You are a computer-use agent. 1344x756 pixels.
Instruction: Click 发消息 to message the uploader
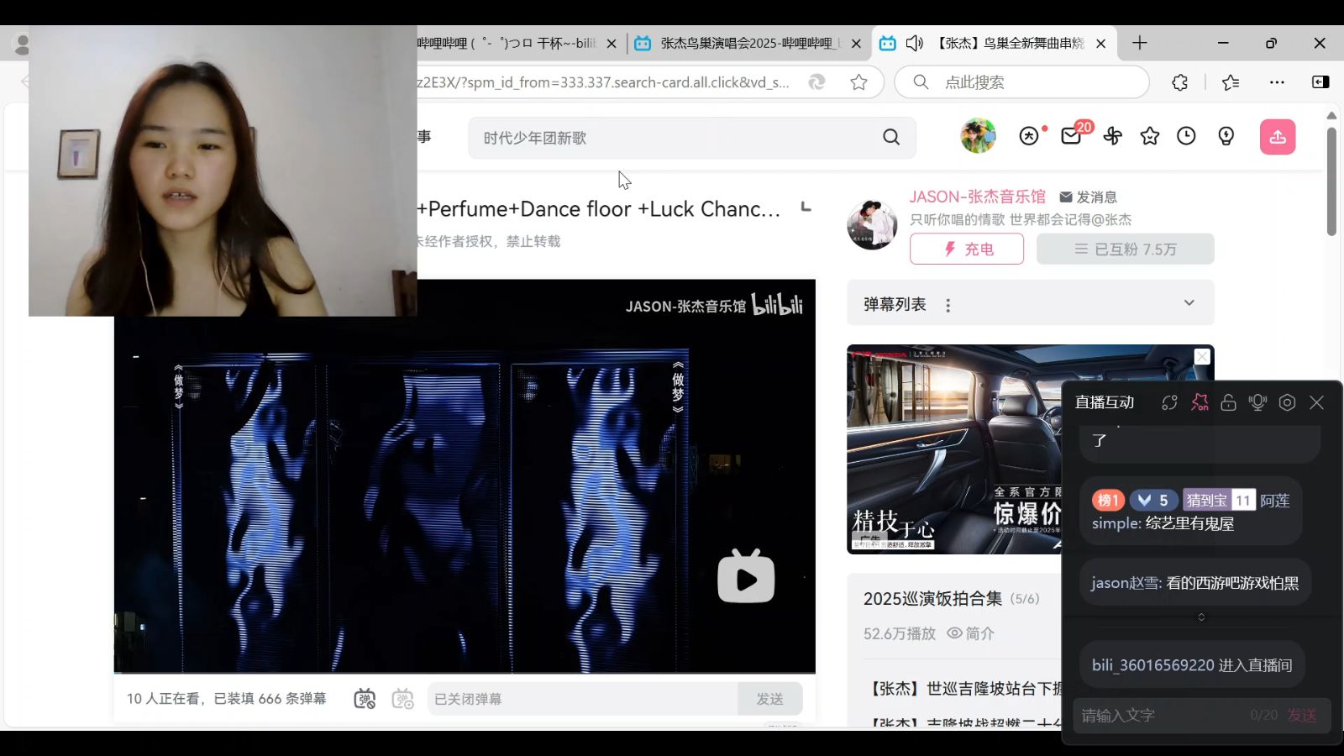pos(1089,197)
